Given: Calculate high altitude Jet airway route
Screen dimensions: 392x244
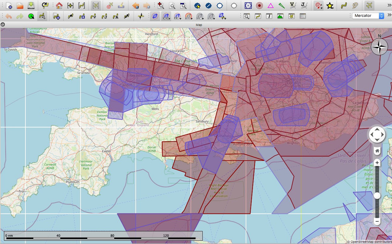Looking at the screenshot, I should click(104, 16).
